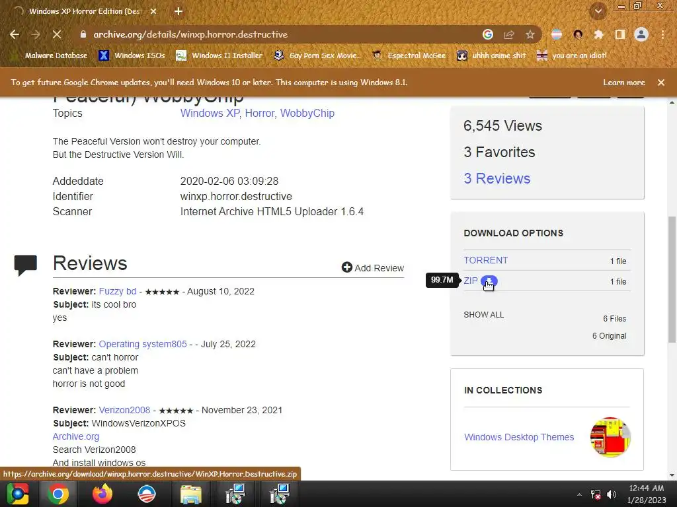677x507 pixels.
Task: Click the cartoon face extension icon
Action: (578, 34)
